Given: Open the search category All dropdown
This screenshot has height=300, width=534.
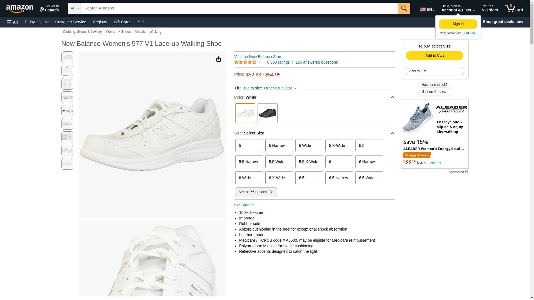Looking at the screenshot, I should [75, 8].
